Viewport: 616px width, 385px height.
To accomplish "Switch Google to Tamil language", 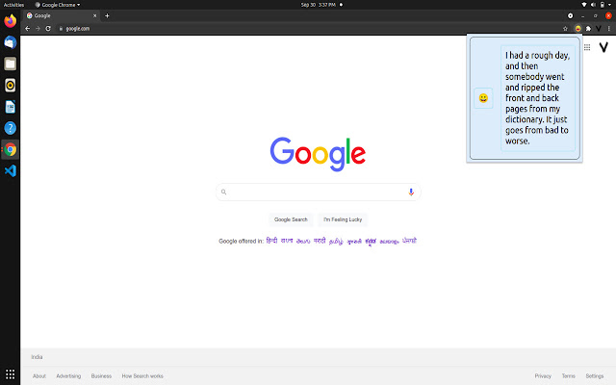I will coord(336,241).
